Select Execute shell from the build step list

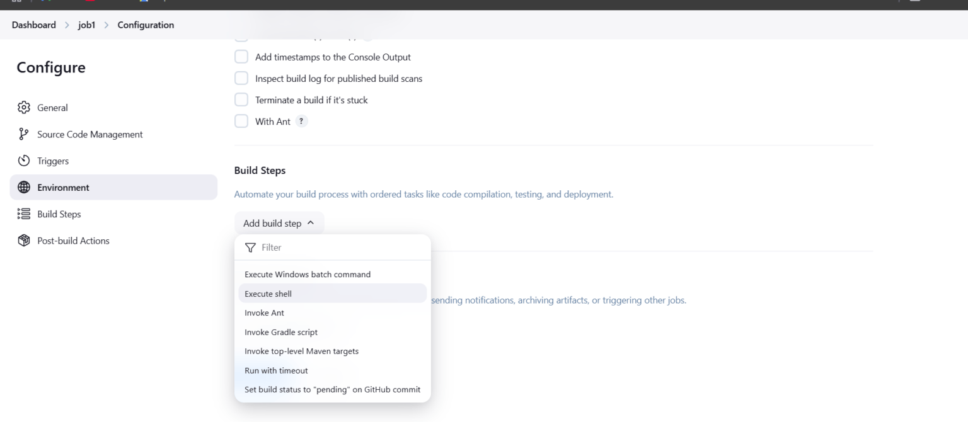tap(268, 294)
